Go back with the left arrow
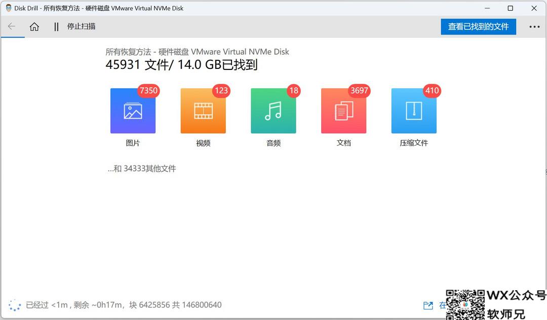This screenshot has height=320, width=547. coord(12,26)
